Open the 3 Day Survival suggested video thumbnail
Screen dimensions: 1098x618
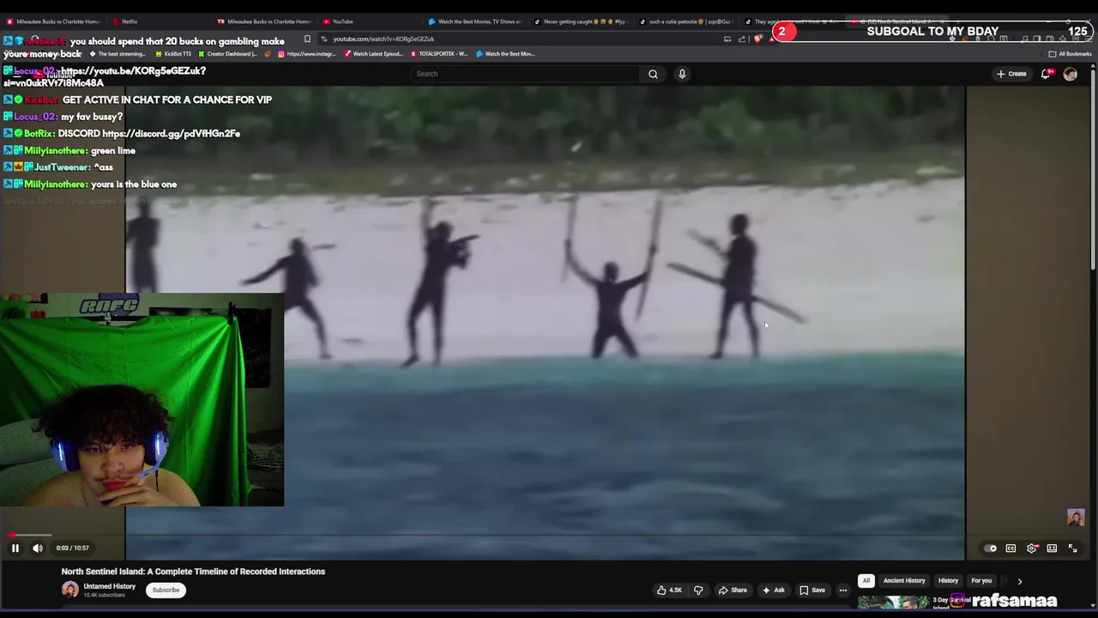click(894, 603)
